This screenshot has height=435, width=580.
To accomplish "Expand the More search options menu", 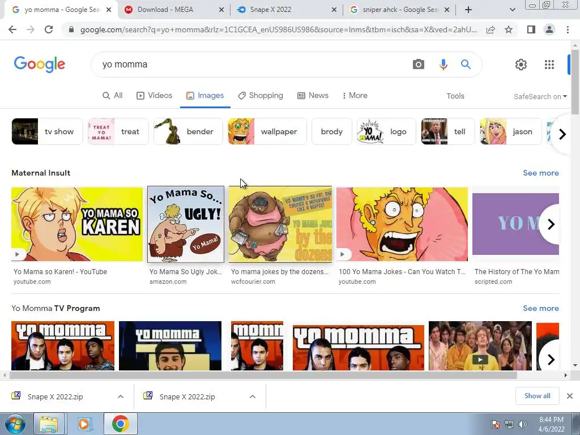I will point(355,95).
